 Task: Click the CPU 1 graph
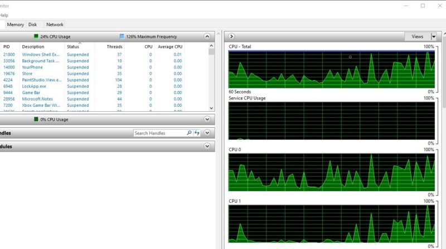(x=332, y=224)
